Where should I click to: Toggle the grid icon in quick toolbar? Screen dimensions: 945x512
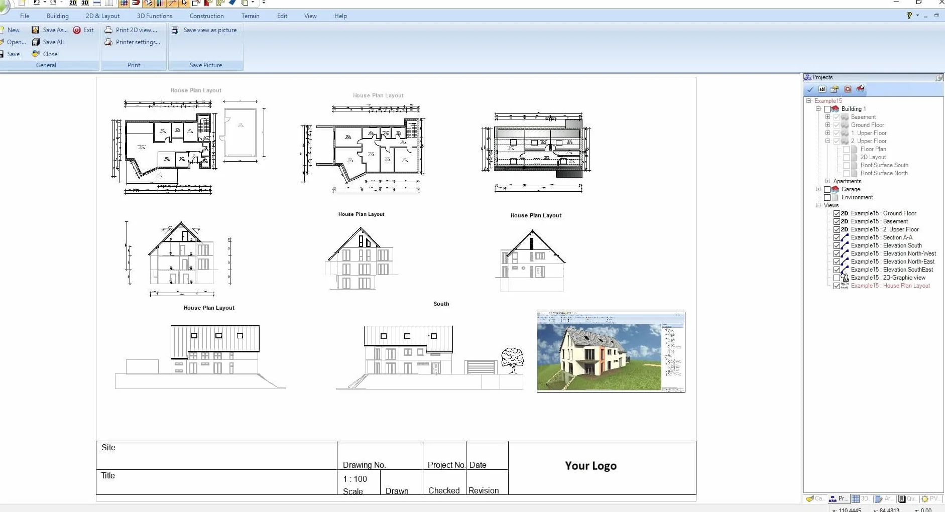pos(124,3)
